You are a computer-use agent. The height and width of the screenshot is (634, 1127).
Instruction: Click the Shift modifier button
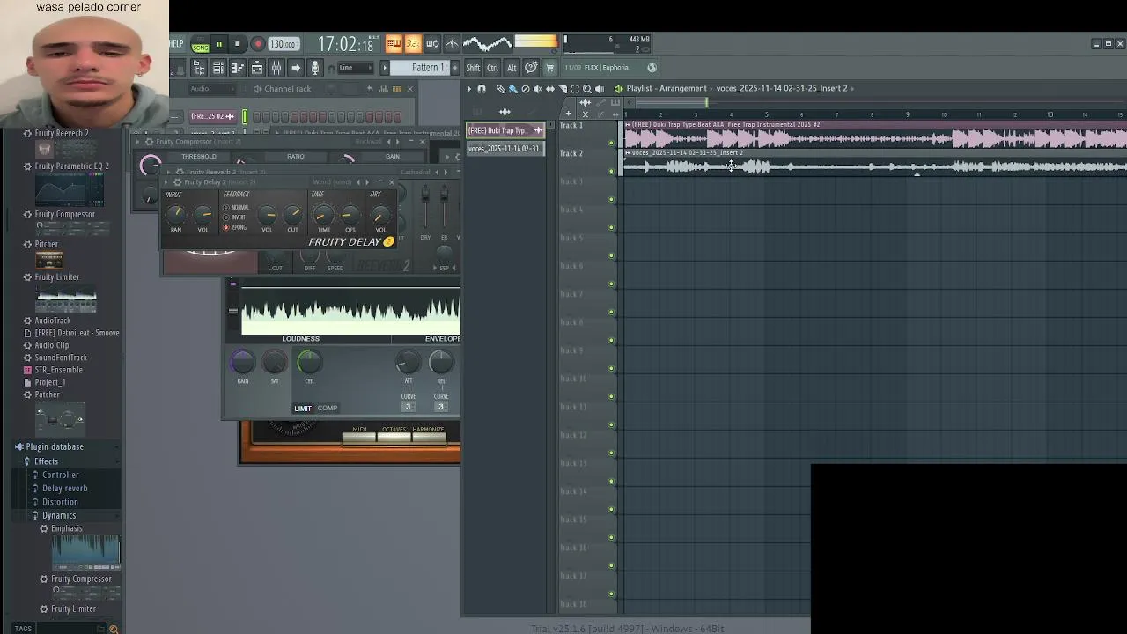[x=473, y=68]
